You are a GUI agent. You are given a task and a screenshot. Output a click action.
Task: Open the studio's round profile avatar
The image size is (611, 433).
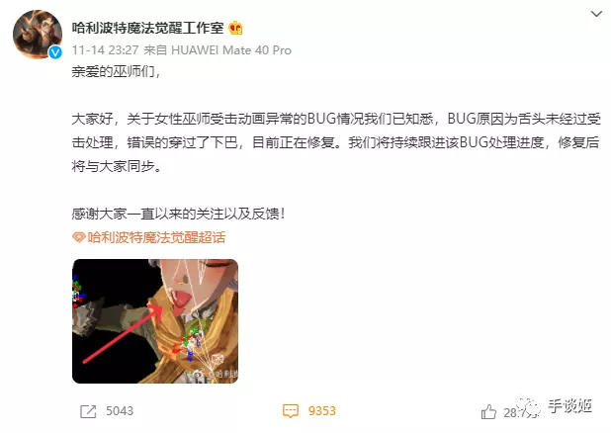(x=38, y=35)
